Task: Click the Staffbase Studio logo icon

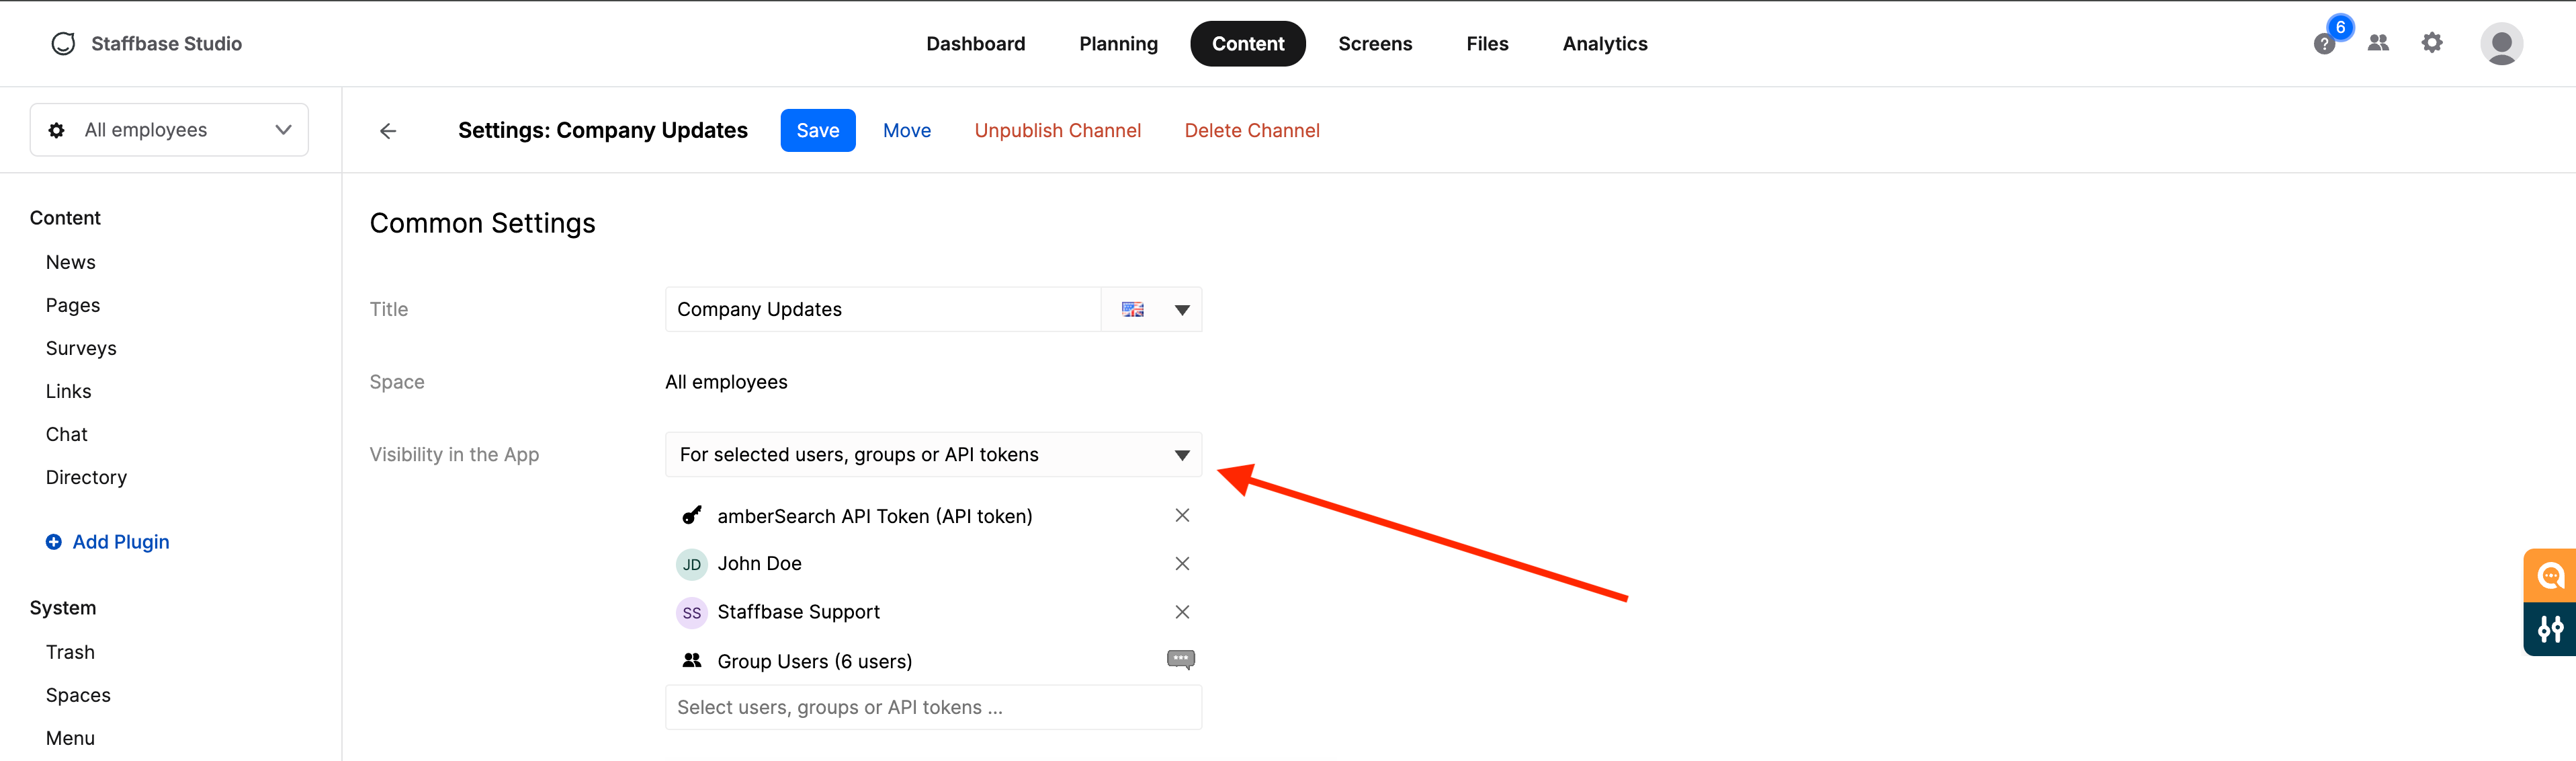Action: (63, 44)
